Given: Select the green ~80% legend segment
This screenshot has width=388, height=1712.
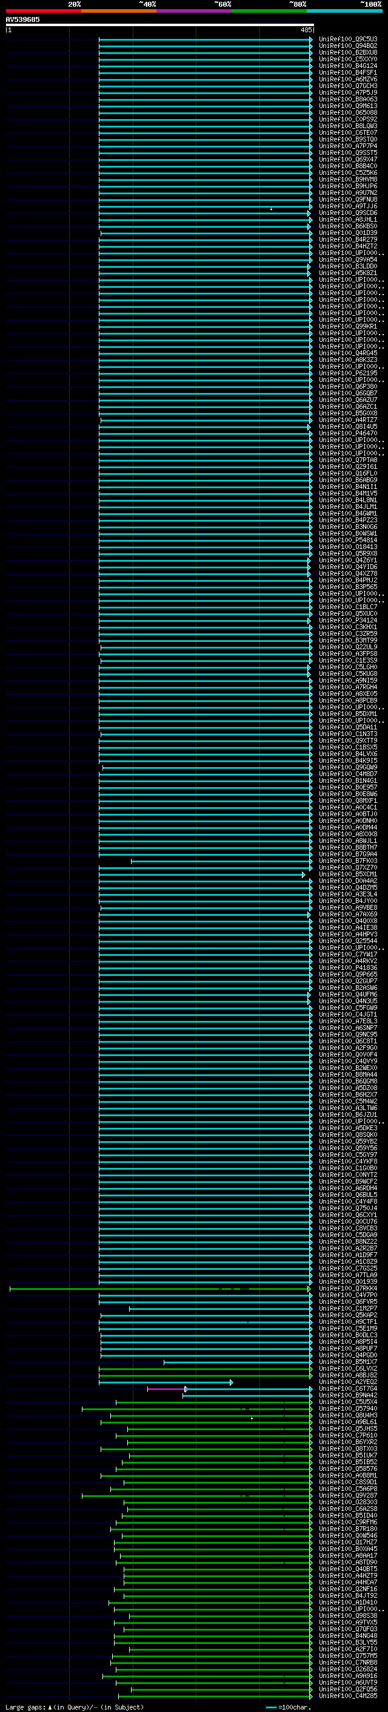Looking at the screenshot, I should click(x=269, y=11).
